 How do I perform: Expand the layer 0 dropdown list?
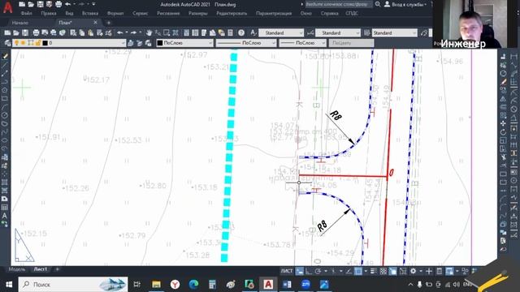point(123,43)
